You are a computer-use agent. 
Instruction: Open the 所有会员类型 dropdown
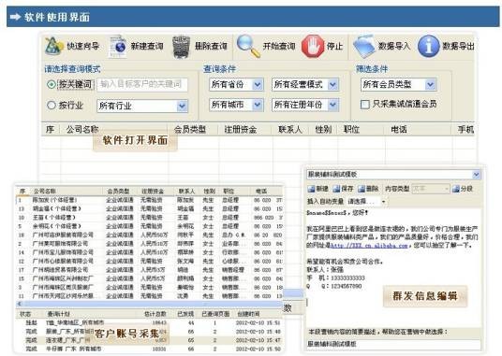click(399, 84)
